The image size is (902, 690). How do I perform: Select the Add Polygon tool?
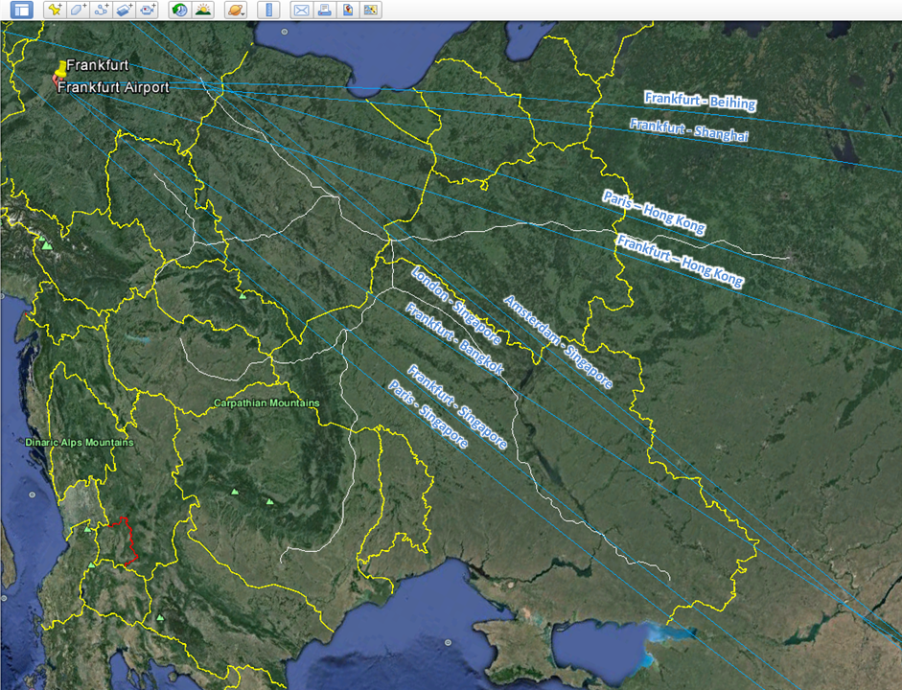tap(78, 11)
